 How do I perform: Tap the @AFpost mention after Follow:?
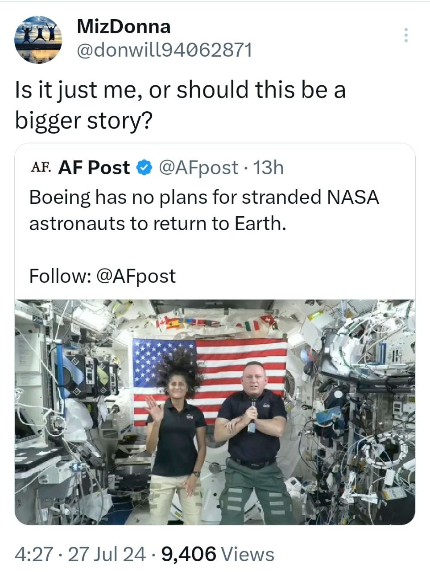click(136, 276)
